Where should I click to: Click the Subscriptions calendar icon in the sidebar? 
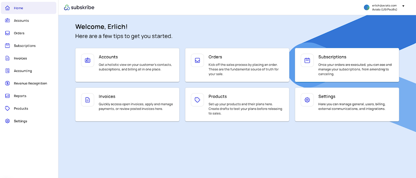7,46
